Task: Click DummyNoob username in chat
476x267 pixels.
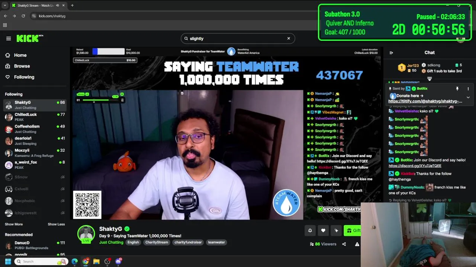Action: pos(412,187)
